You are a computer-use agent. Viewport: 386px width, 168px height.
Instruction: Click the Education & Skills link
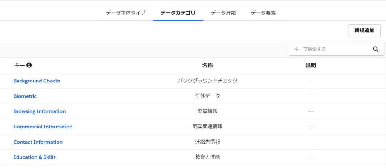pos(35,157)
